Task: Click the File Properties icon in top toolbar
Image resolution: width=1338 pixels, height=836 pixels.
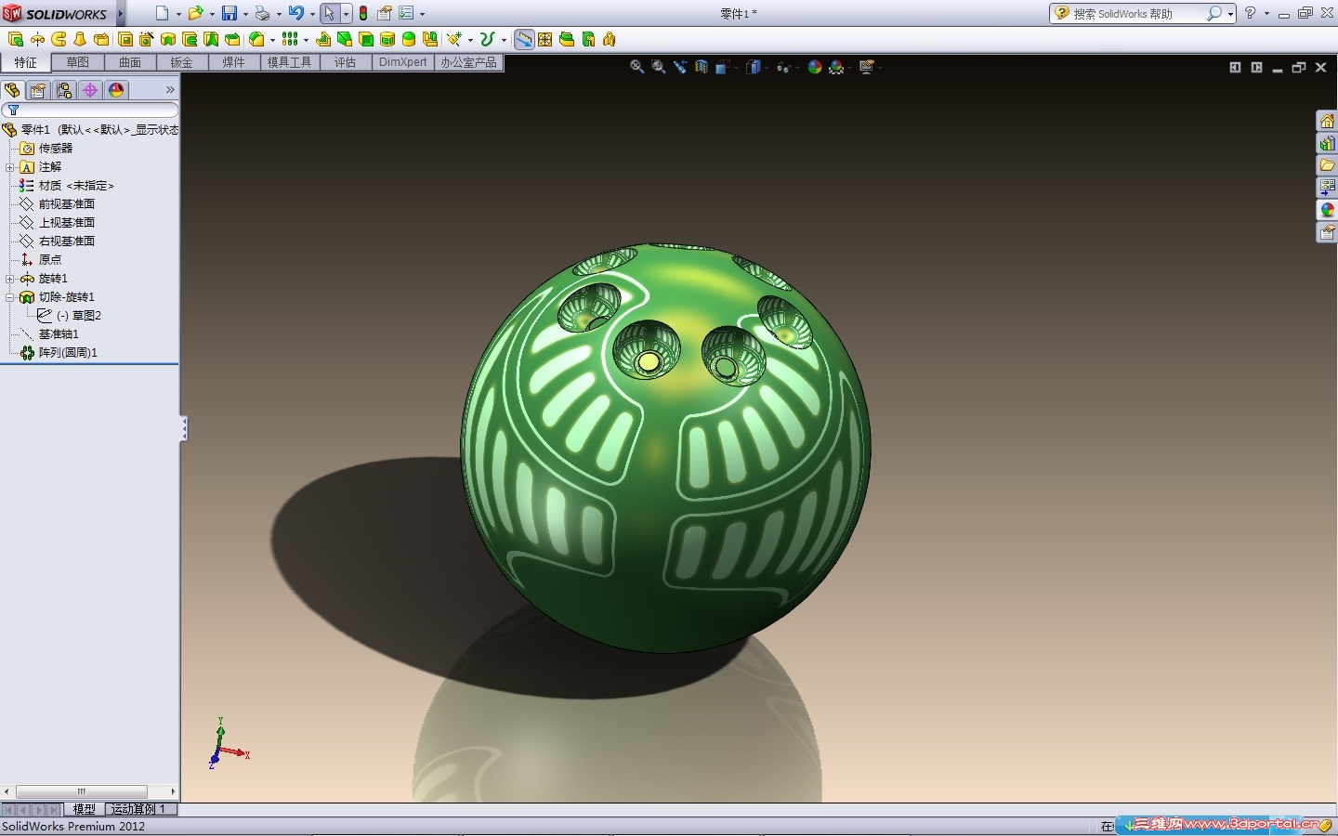Action: click(385, 13)
